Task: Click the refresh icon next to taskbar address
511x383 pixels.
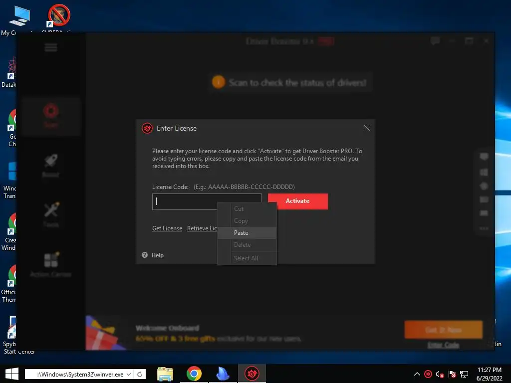Action: pyautogui.click(x=140, y=374)
